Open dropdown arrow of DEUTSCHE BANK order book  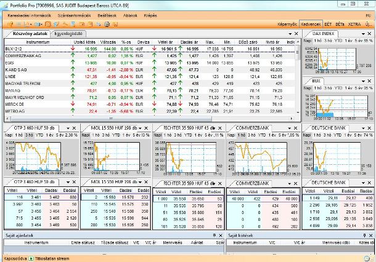363,183
